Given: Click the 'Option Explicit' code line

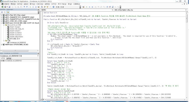Looking at the screenshot, I should 50,13.
